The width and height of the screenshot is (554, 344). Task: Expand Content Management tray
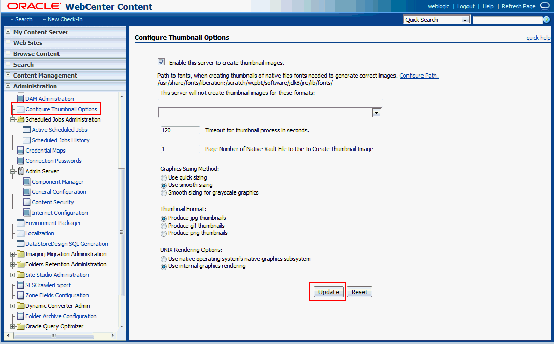[x=8, y=75]
